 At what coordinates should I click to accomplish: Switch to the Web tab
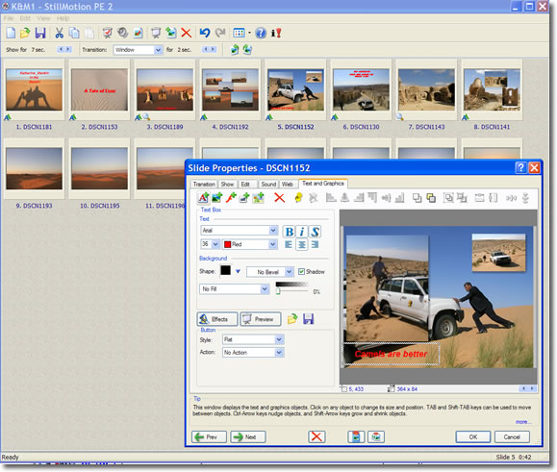(x=288, y=185)
